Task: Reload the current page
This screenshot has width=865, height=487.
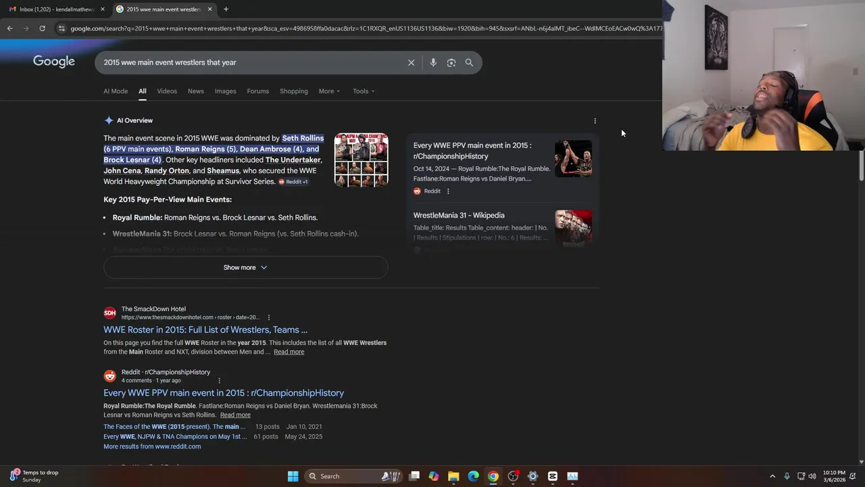Action: [42, 28]
